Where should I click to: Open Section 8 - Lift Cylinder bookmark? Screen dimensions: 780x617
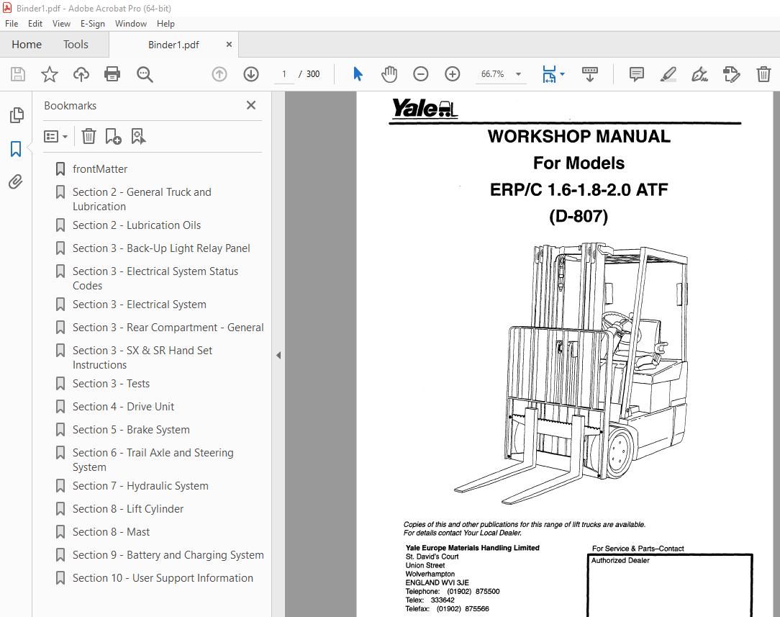point(128,508)
